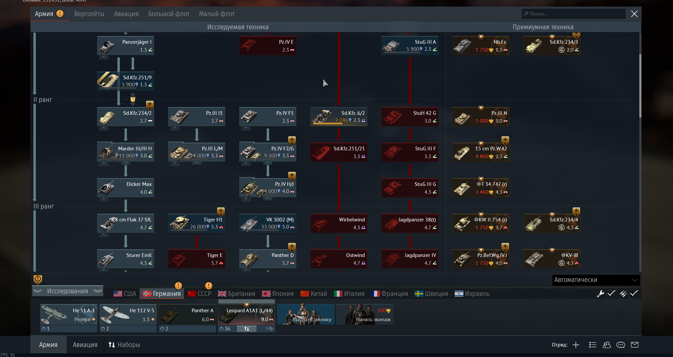The width and height of the screenshot is (673, 357).
Task: Select the СССР nation flag tab
Action: 199,294
